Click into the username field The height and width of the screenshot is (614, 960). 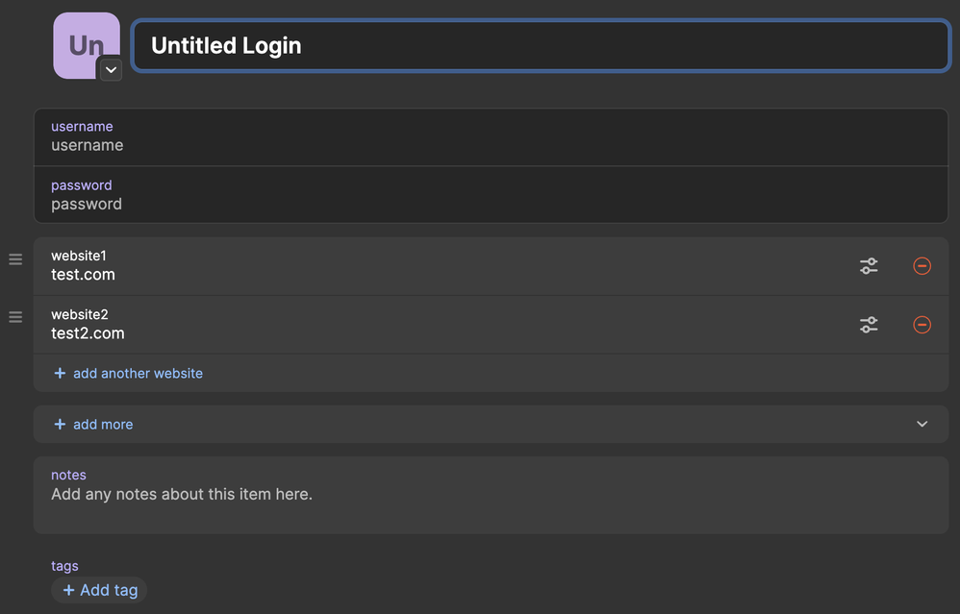point(491,137)
